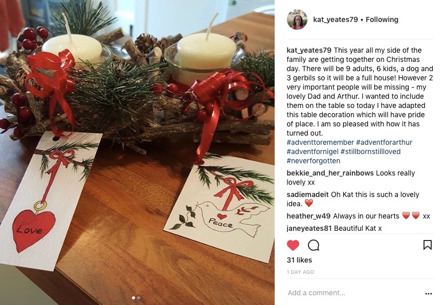Open the three-dot more options menu
The image size is (446, 305).
tap(429, 294)
